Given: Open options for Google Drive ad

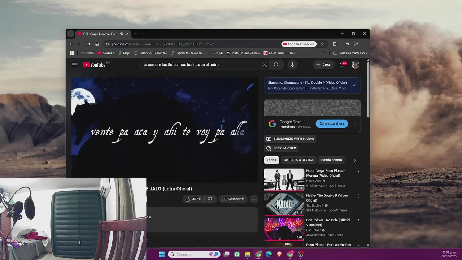Looking at the screenshot, I should click(354, 123).
